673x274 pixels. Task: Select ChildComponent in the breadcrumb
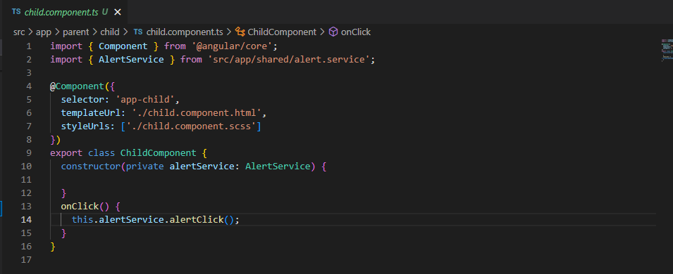click(282, 32)
